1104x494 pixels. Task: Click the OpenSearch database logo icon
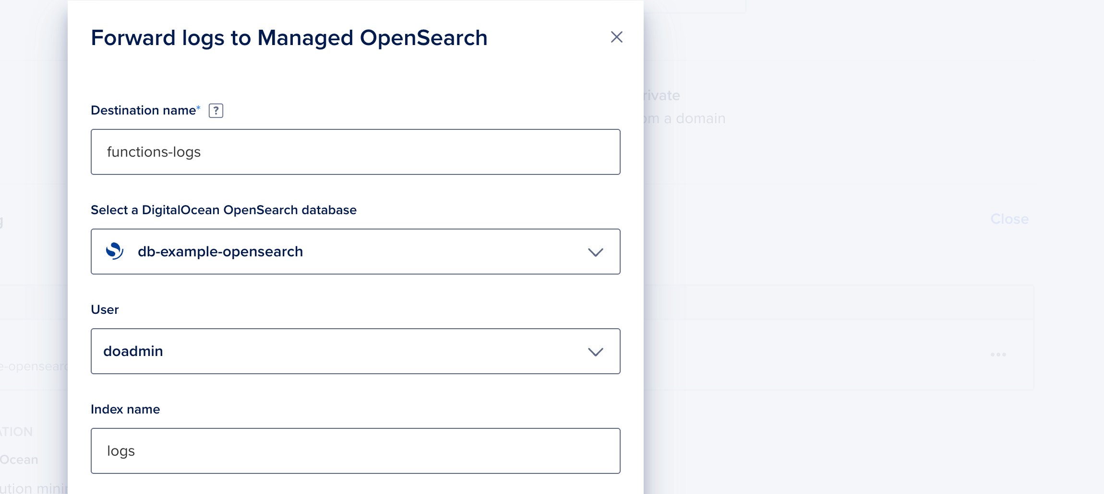point(114,251)
